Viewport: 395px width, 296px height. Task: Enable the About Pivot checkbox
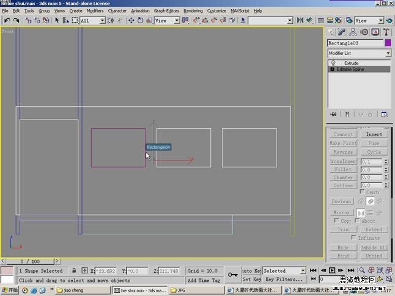point(357,220)
